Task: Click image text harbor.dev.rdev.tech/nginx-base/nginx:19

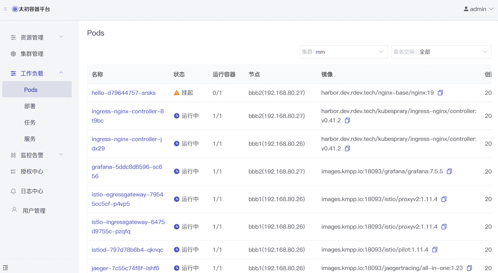Action: click(x=378, y=93)
